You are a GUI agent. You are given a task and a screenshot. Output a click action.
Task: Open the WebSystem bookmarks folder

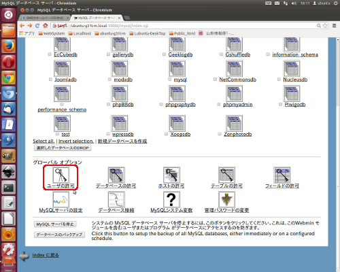[52, 33]
